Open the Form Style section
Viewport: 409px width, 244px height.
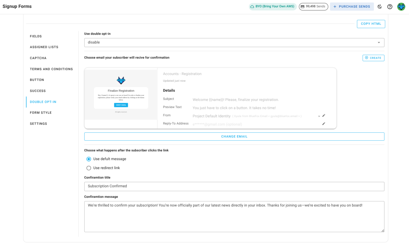[x=41, y=113]
